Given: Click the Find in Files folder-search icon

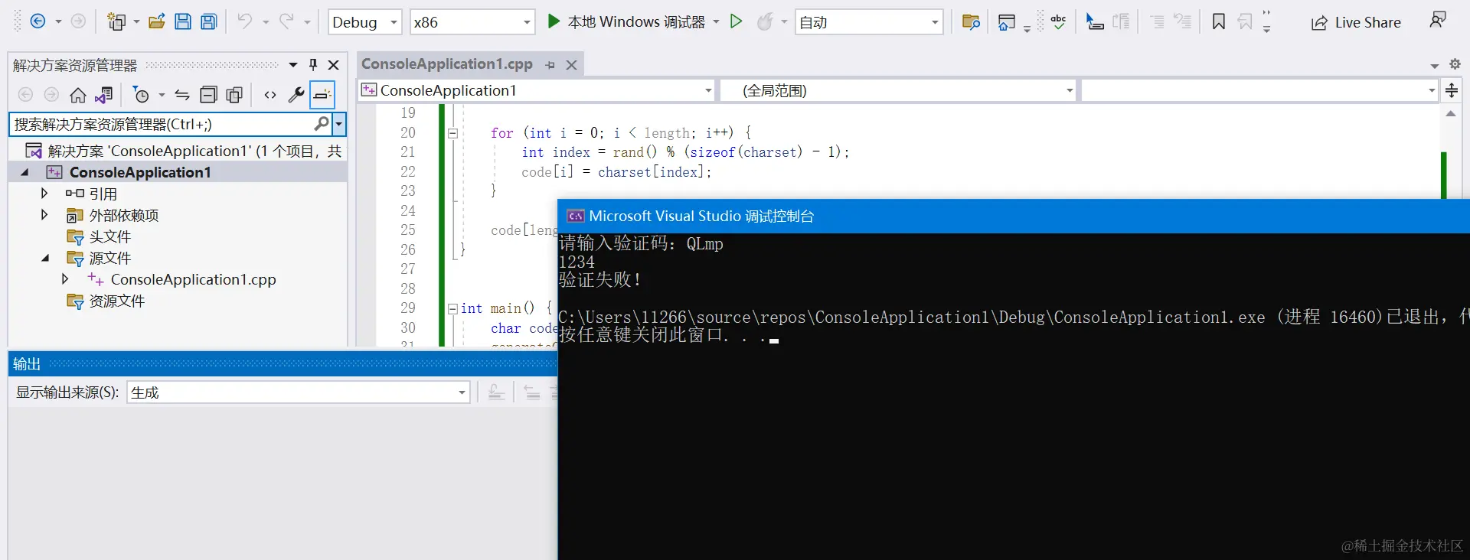Looking at the screenshot, I should (971, 22).
